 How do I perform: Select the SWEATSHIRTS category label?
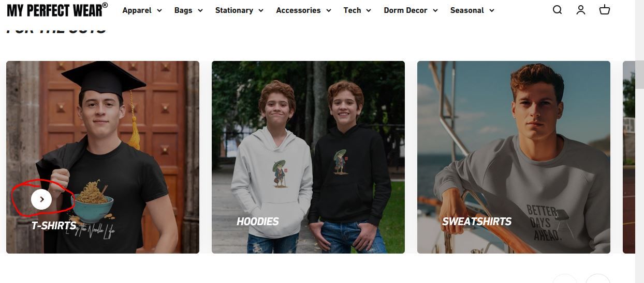click(477, 222)
